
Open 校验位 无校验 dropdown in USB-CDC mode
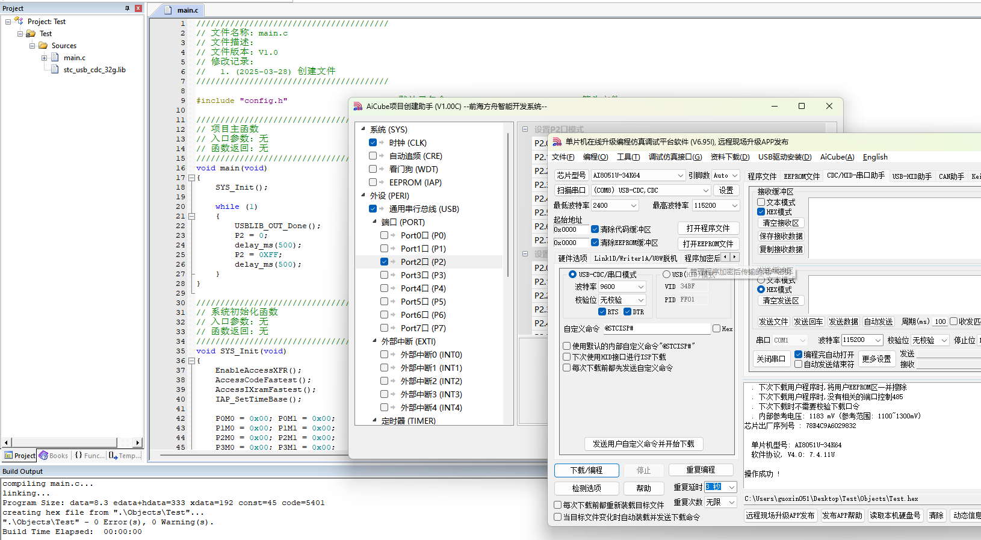(x=641, y=300)
